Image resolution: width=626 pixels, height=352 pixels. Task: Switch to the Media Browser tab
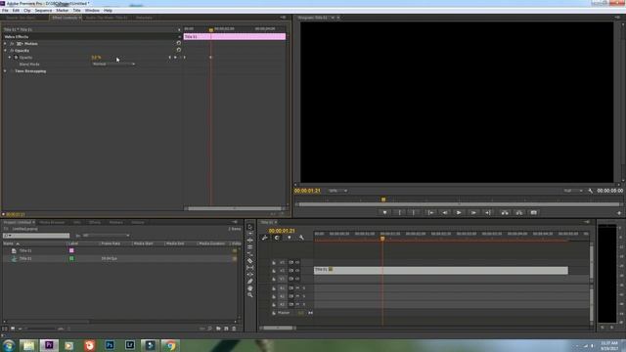click(52, 222)
